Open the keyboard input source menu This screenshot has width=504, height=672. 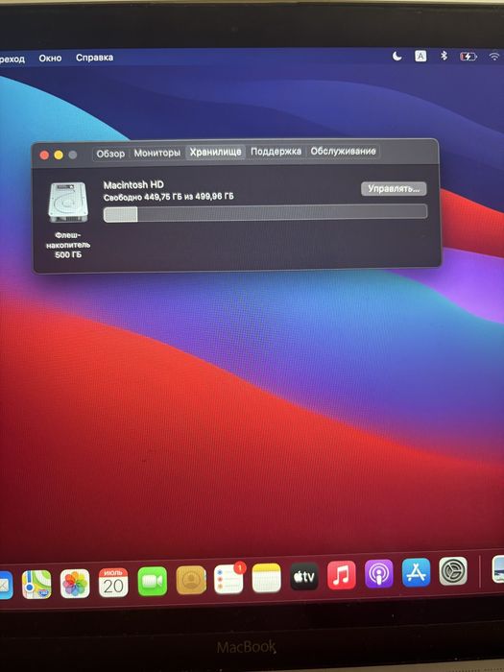point(420,56)
